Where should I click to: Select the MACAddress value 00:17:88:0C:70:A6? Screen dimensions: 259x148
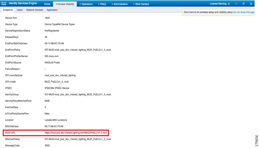point(54,126)
